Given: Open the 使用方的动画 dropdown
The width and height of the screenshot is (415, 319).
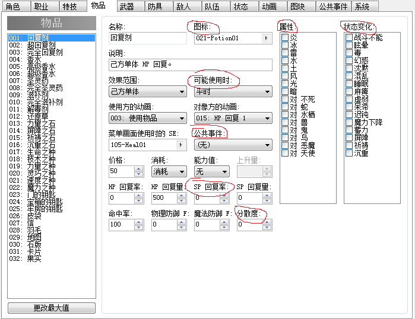Looking at the screenshot, I should coord(148,118).
